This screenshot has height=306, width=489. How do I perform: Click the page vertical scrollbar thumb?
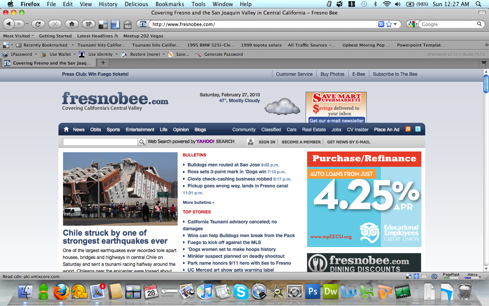coord(486,84)
